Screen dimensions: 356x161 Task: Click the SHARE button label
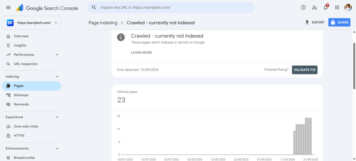(x=343, y=23)
